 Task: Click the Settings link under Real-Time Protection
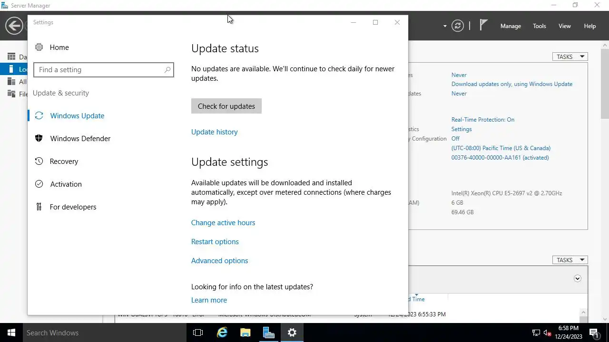click(x=462, y=129)
